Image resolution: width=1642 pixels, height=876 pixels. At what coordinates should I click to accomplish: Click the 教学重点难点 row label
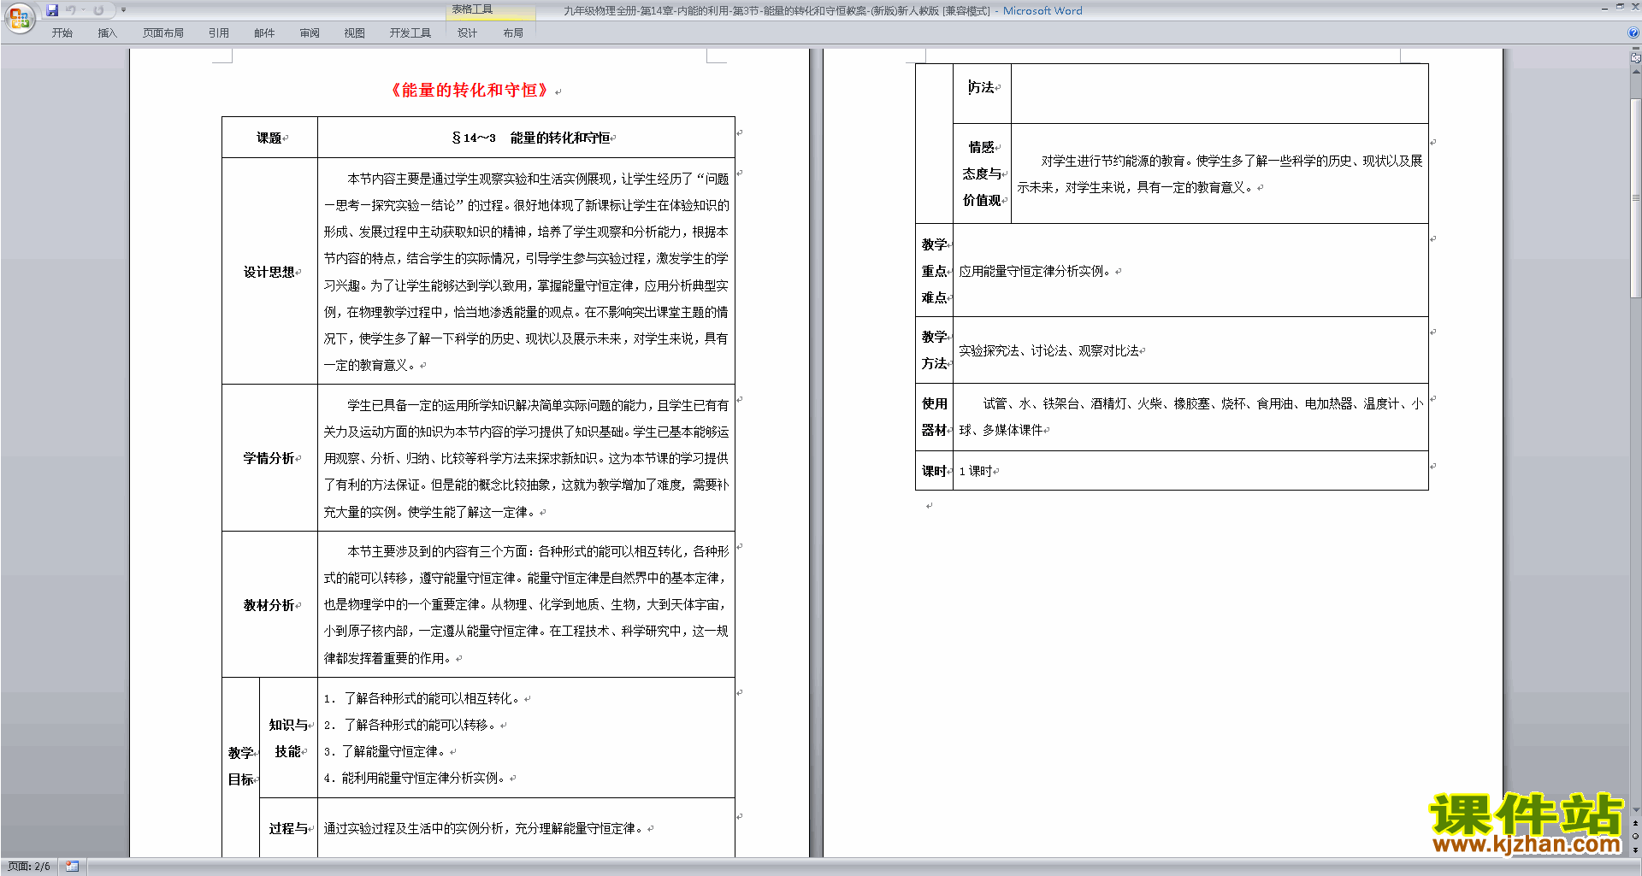click(x=934, y=271)
